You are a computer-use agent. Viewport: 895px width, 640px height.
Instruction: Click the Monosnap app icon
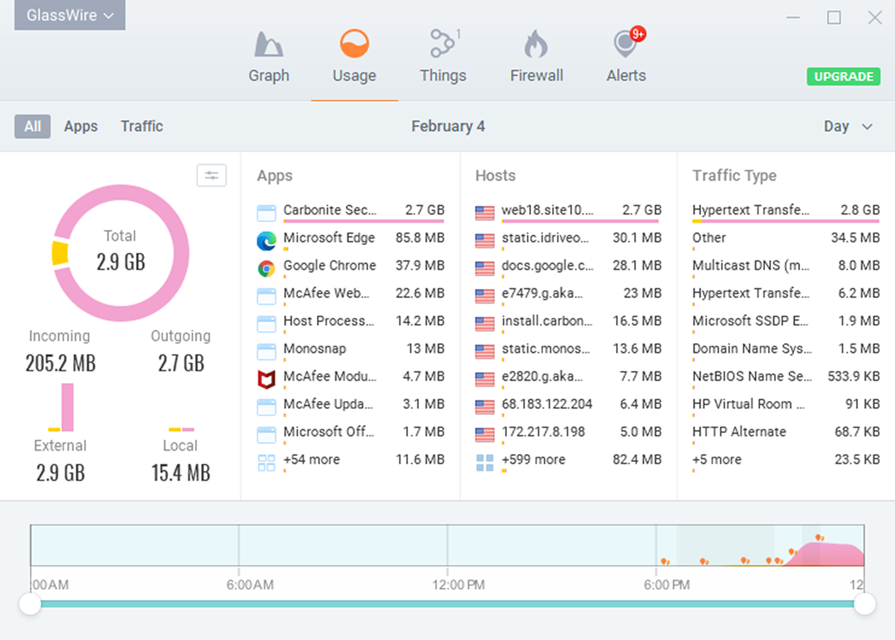tap(266, 352)
